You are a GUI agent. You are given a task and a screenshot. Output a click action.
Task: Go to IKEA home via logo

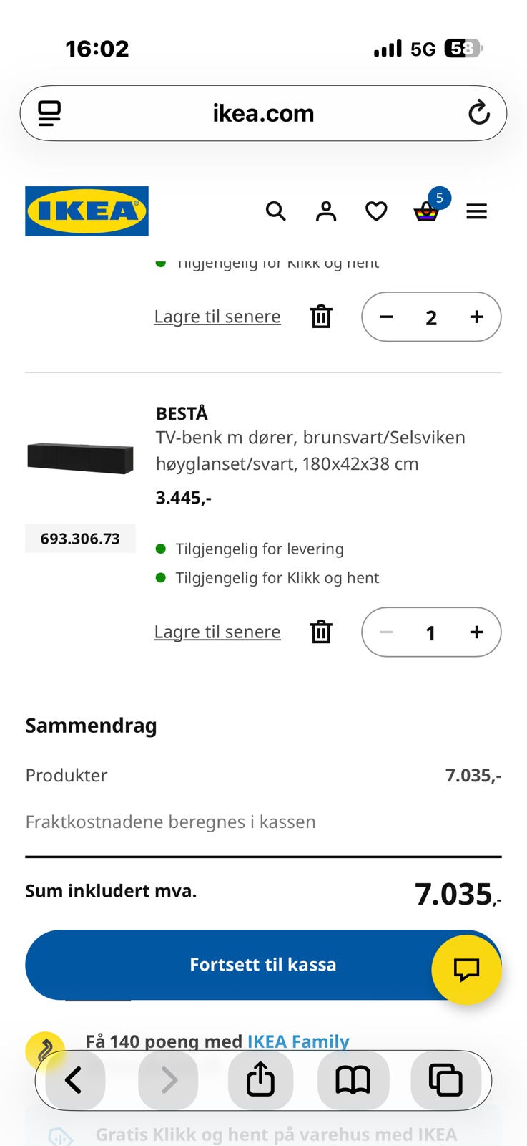coord(87,211)
